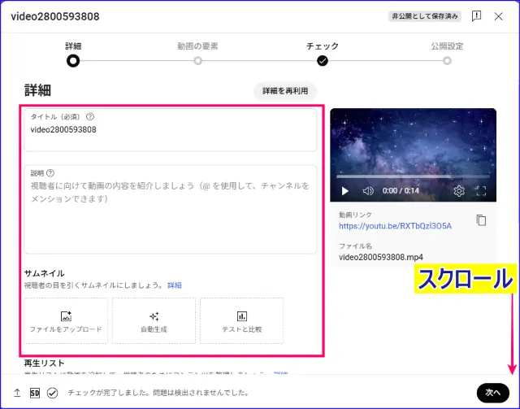Screen dimensions: 520x409
Task: Mute the video preview volume
Action: click(368, 191)
